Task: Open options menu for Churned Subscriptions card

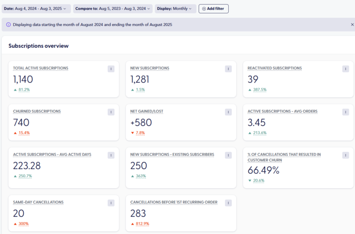Action: coord(111,112)
